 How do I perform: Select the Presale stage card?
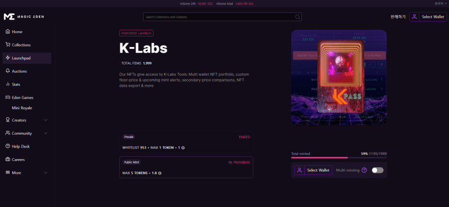[186, 142]
